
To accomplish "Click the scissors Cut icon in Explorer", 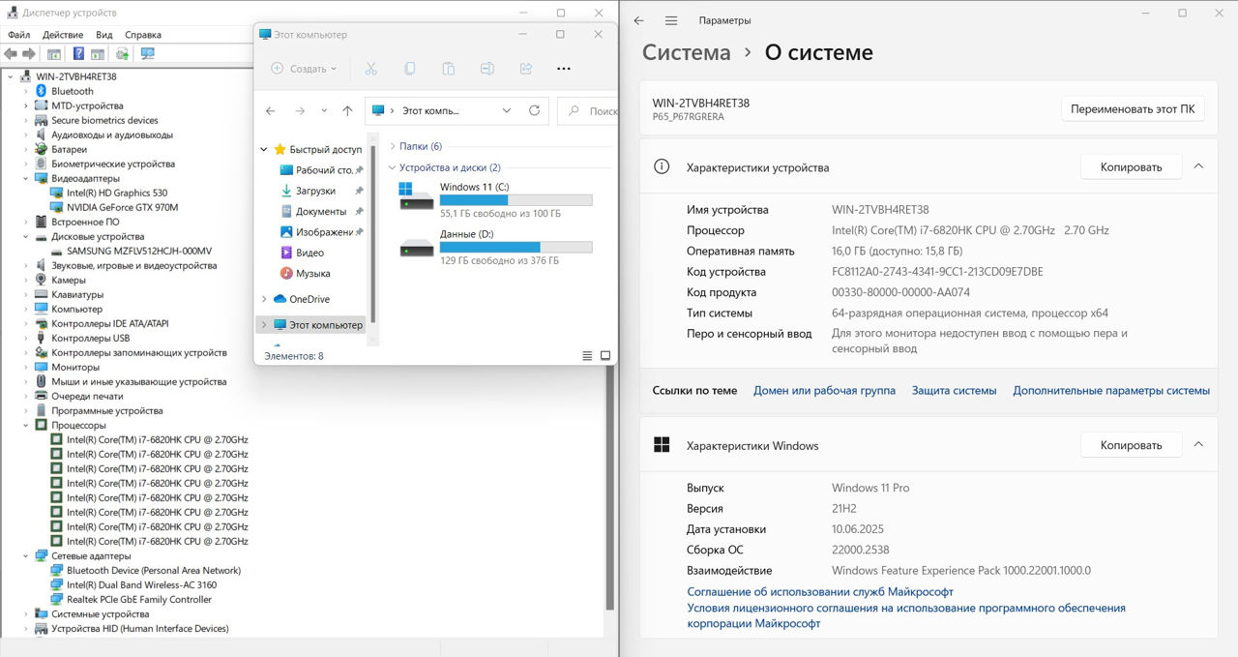I will pyautogui.click(x=370, y=69).
